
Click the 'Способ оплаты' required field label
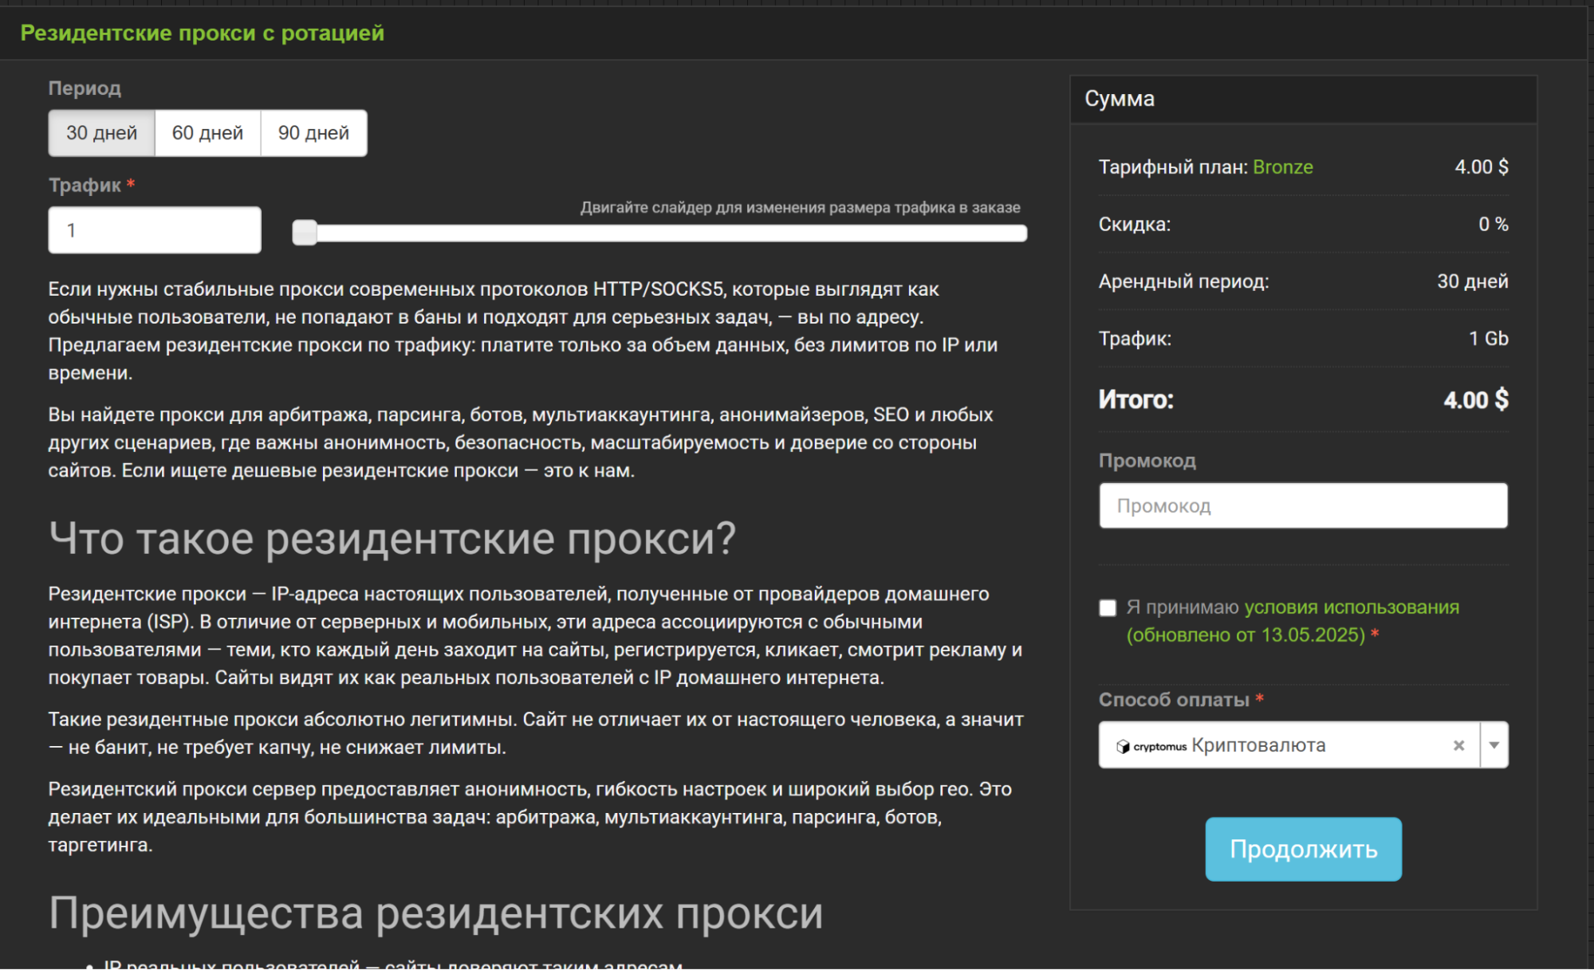point(1174,701)
